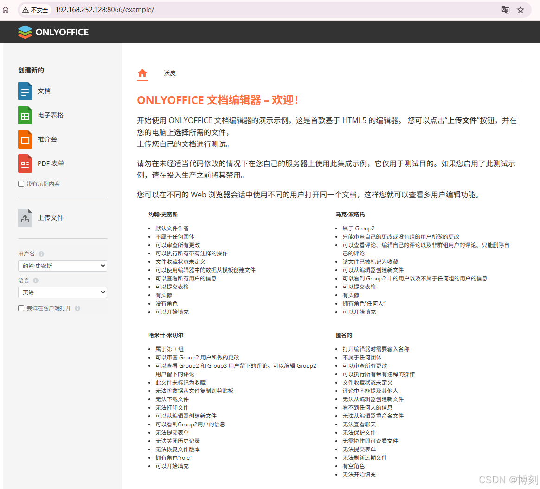
Task: Click the 默认文件作者 list item
Action: [172, 228]
